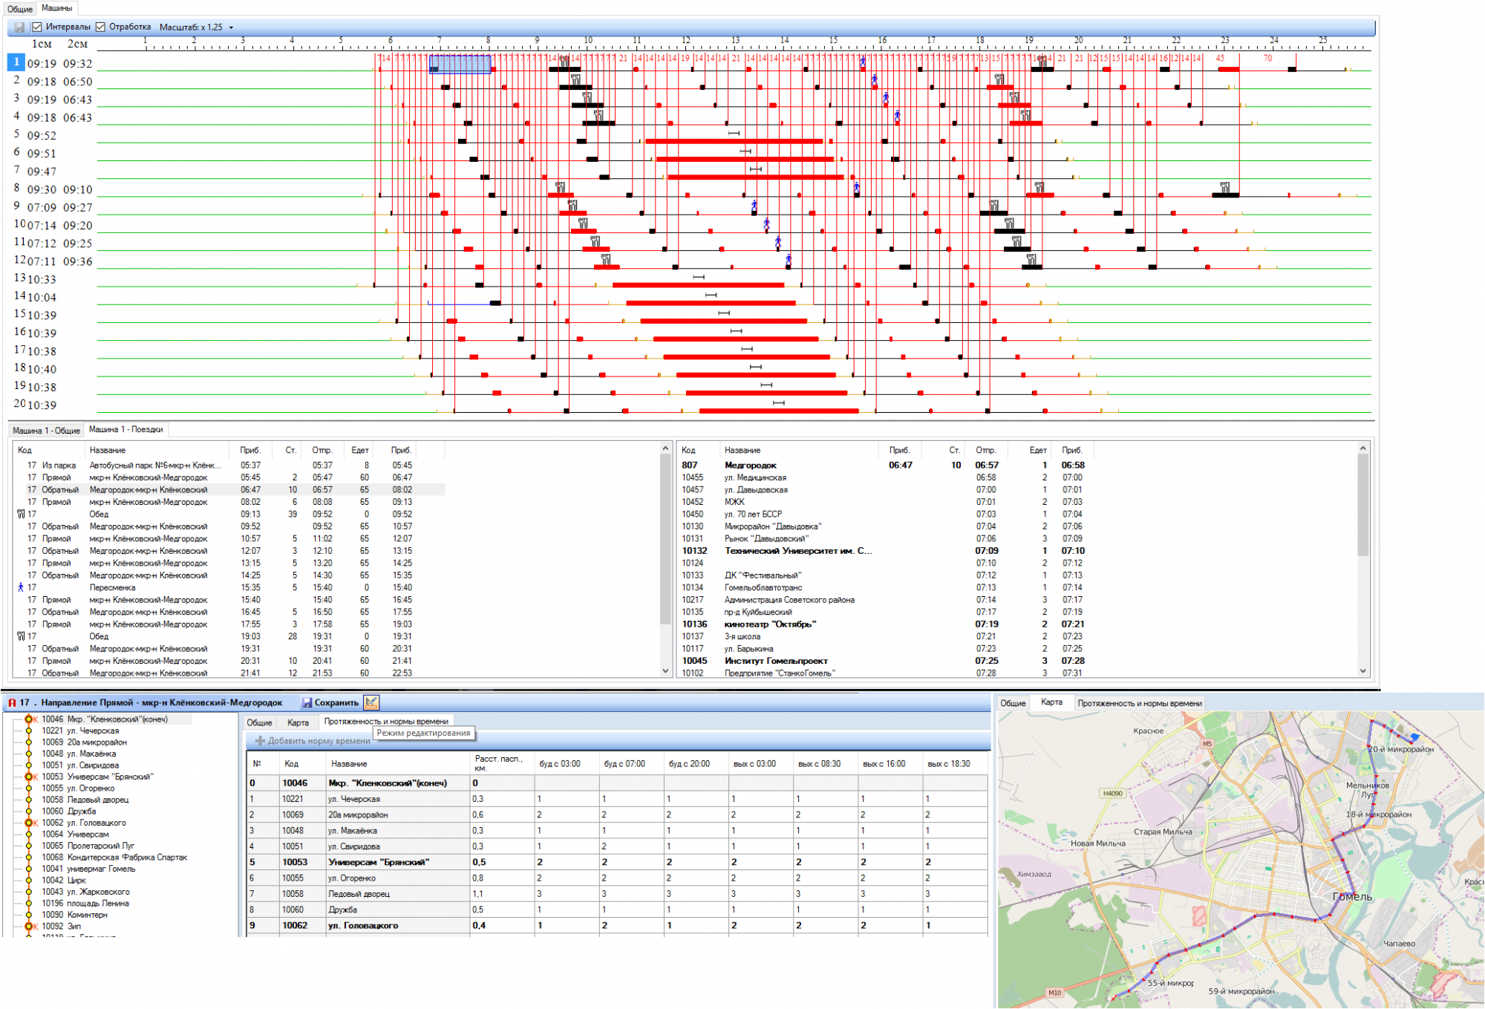Select machine row number 1 header
The width and height of the screenshot is (1485, 1009).
tap(16, 62)
